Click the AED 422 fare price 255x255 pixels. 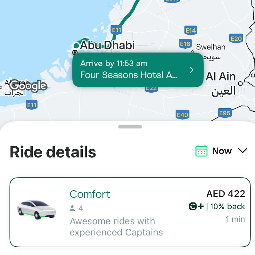[x=226, y=194]
